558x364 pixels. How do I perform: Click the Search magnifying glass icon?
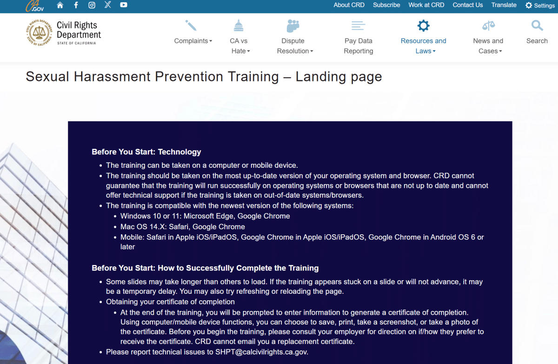point(537,26)
